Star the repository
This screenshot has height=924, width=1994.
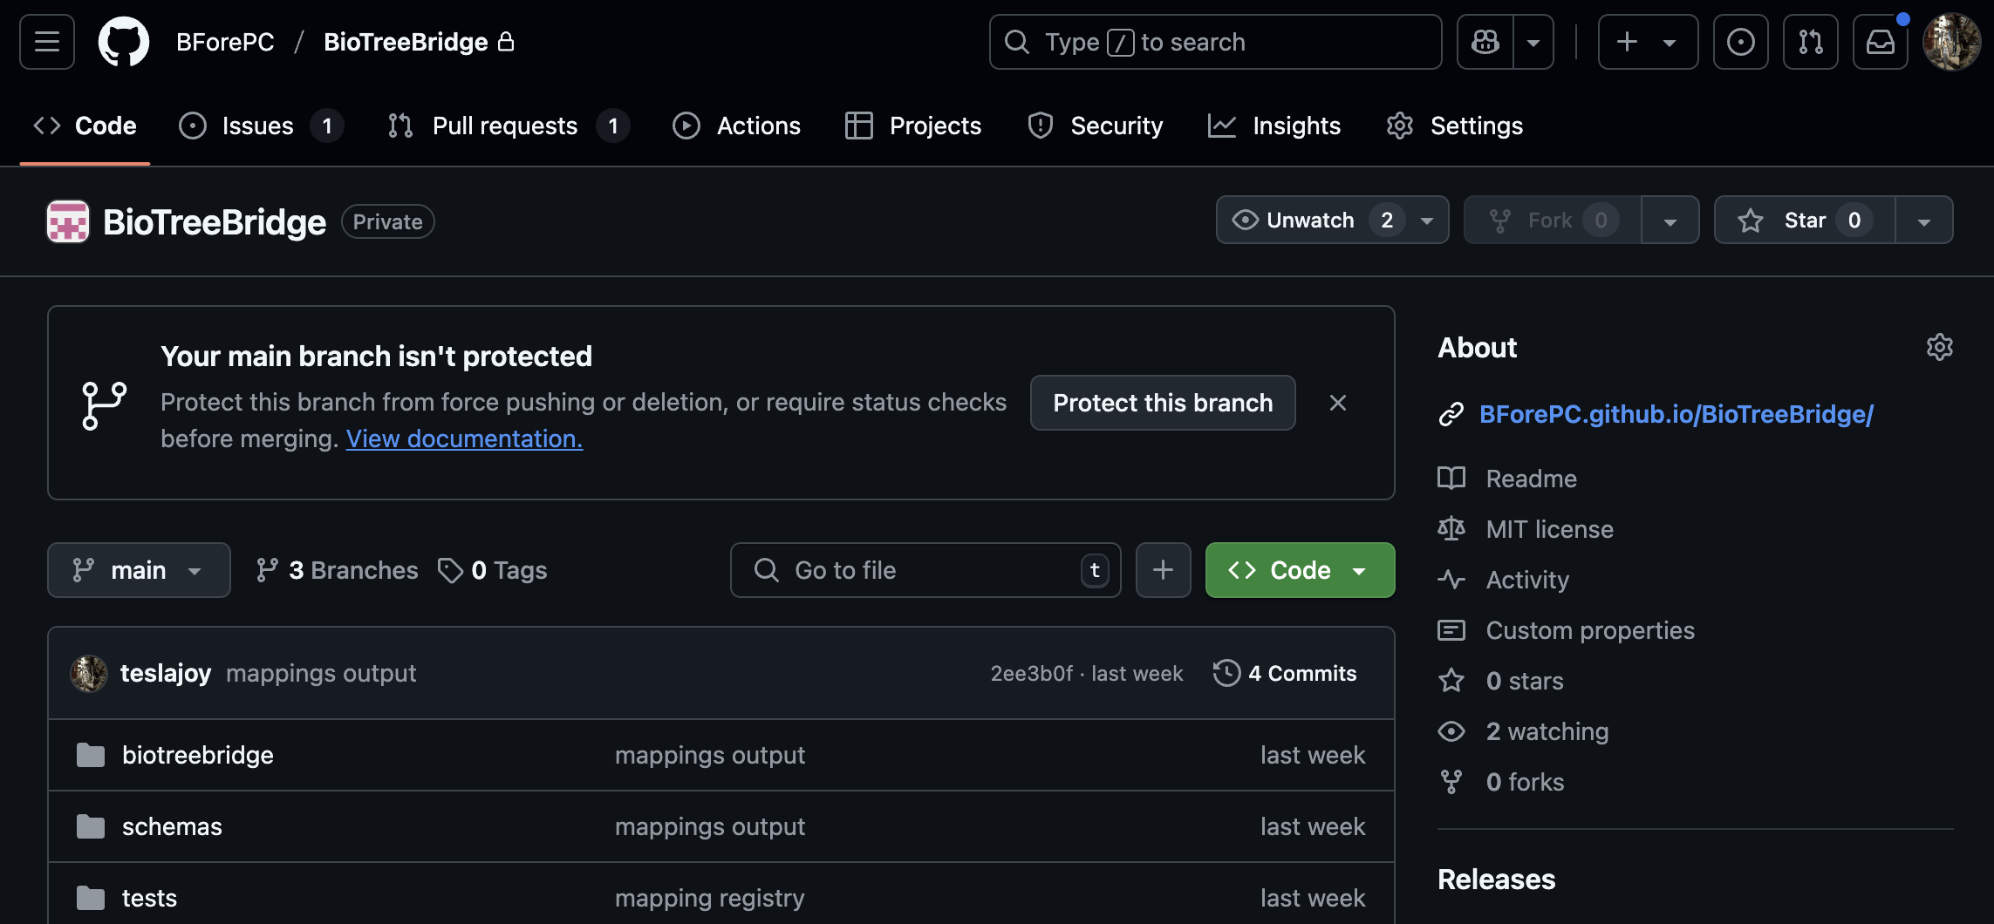[1805, 220]
